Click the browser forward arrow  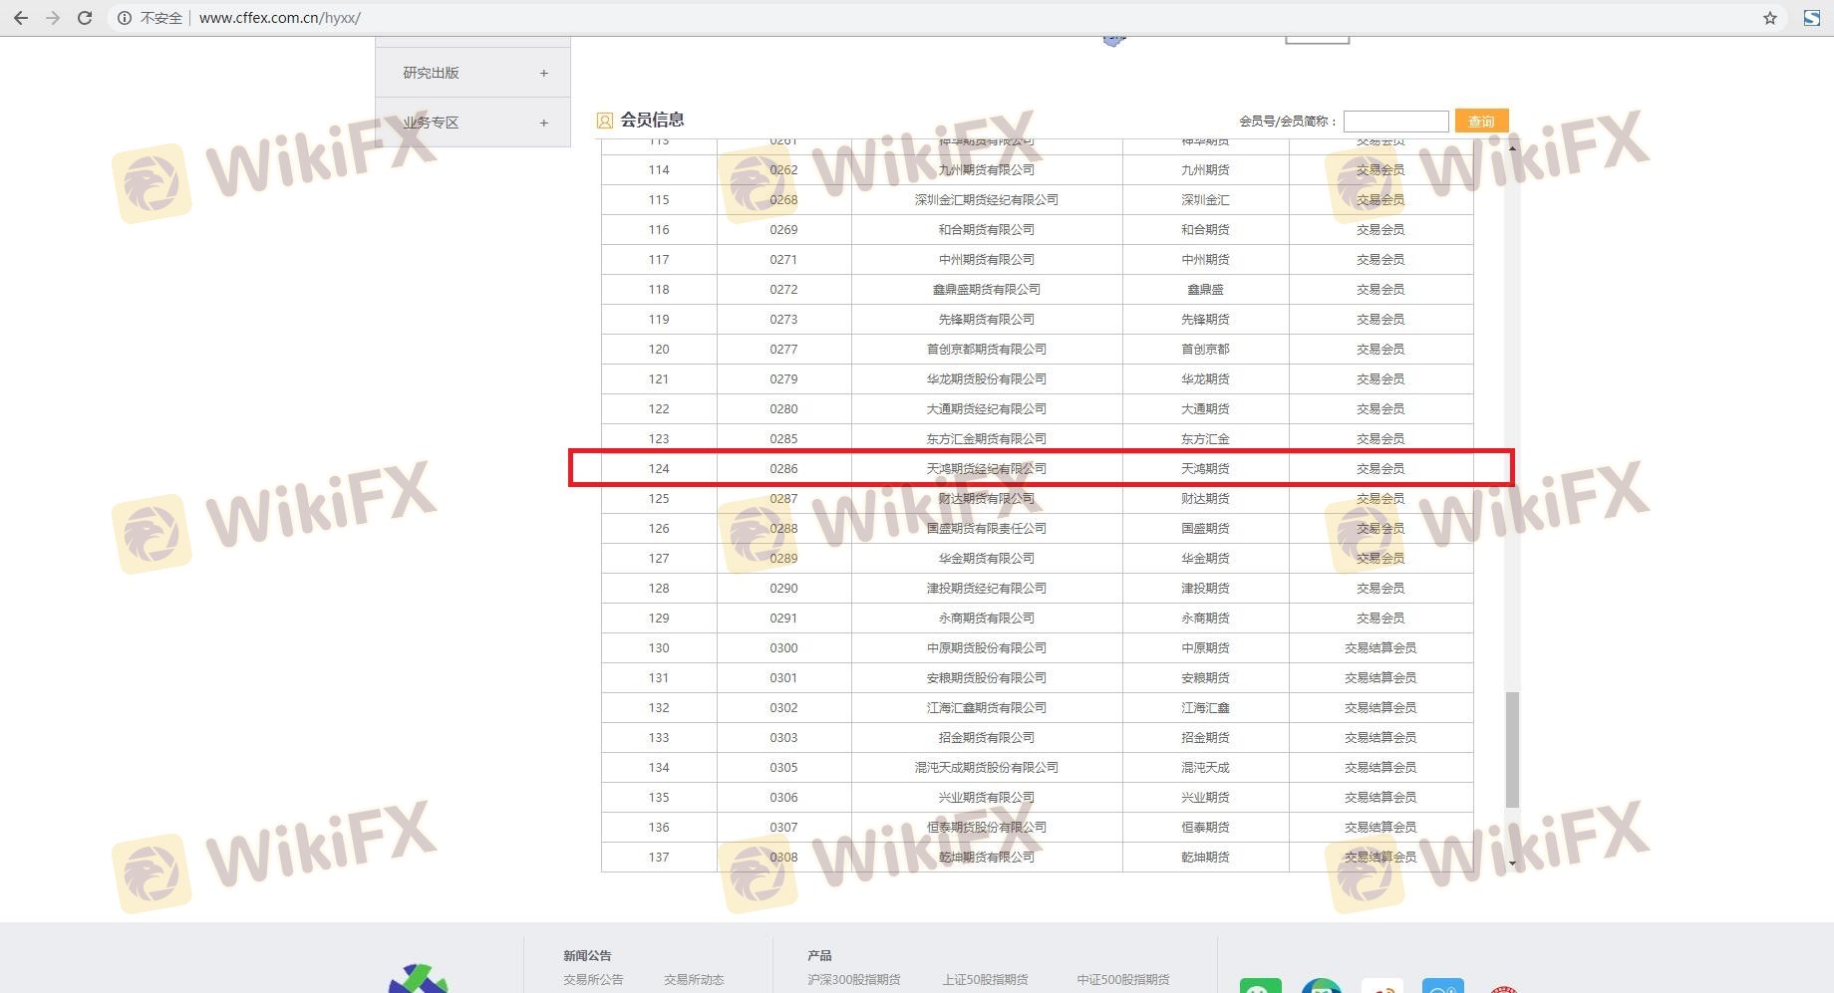coord(53,18)
